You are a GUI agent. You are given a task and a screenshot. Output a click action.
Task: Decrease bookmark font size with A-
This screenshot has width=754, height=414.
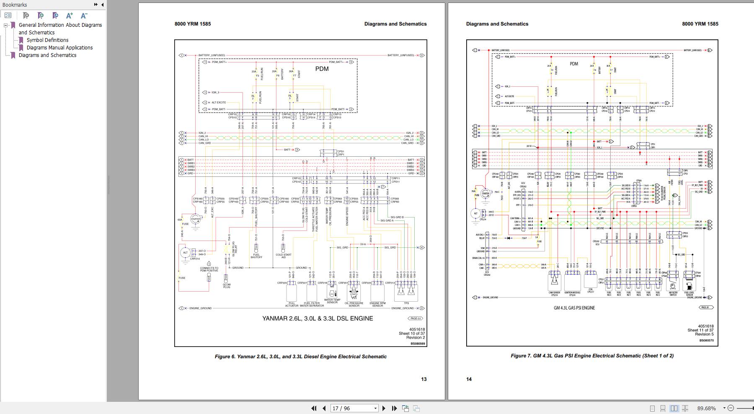(x=84, y=16)
